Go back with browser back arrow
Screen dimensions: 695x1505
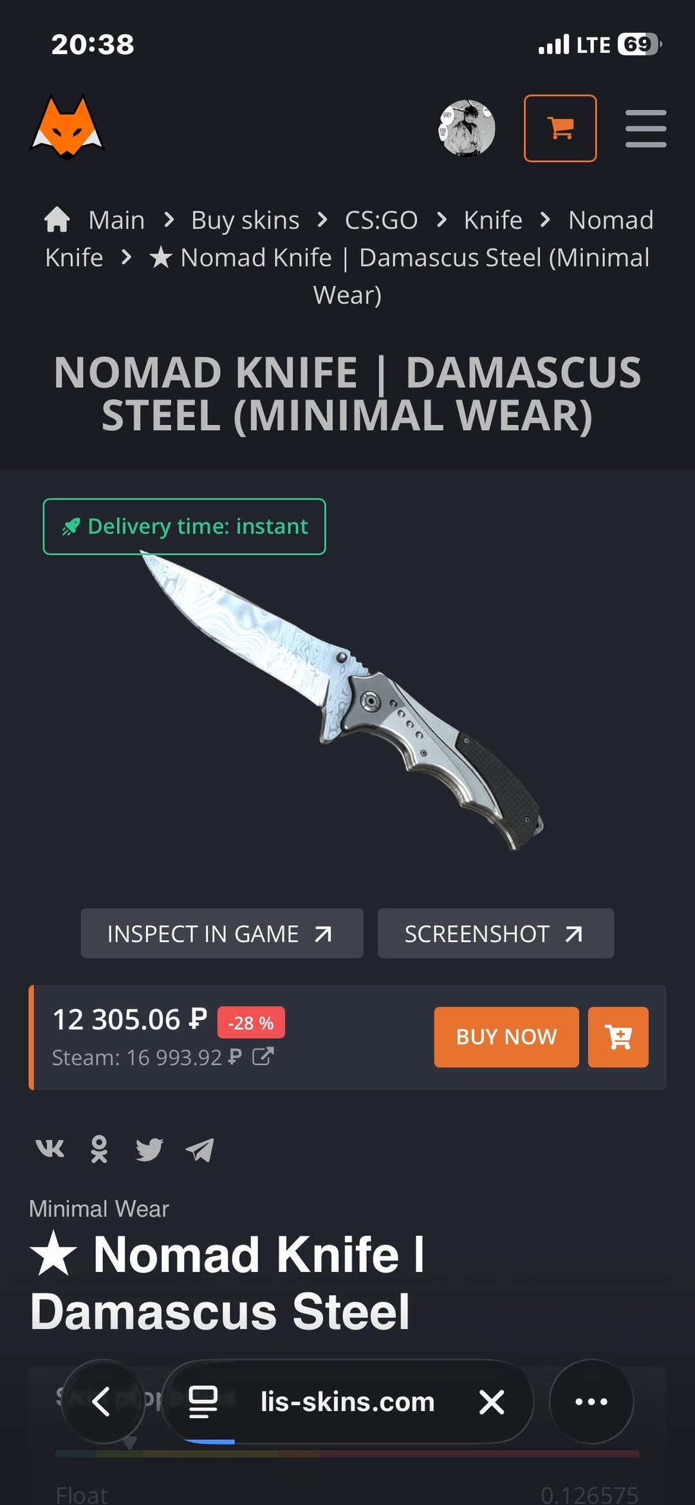point(102,1401)
